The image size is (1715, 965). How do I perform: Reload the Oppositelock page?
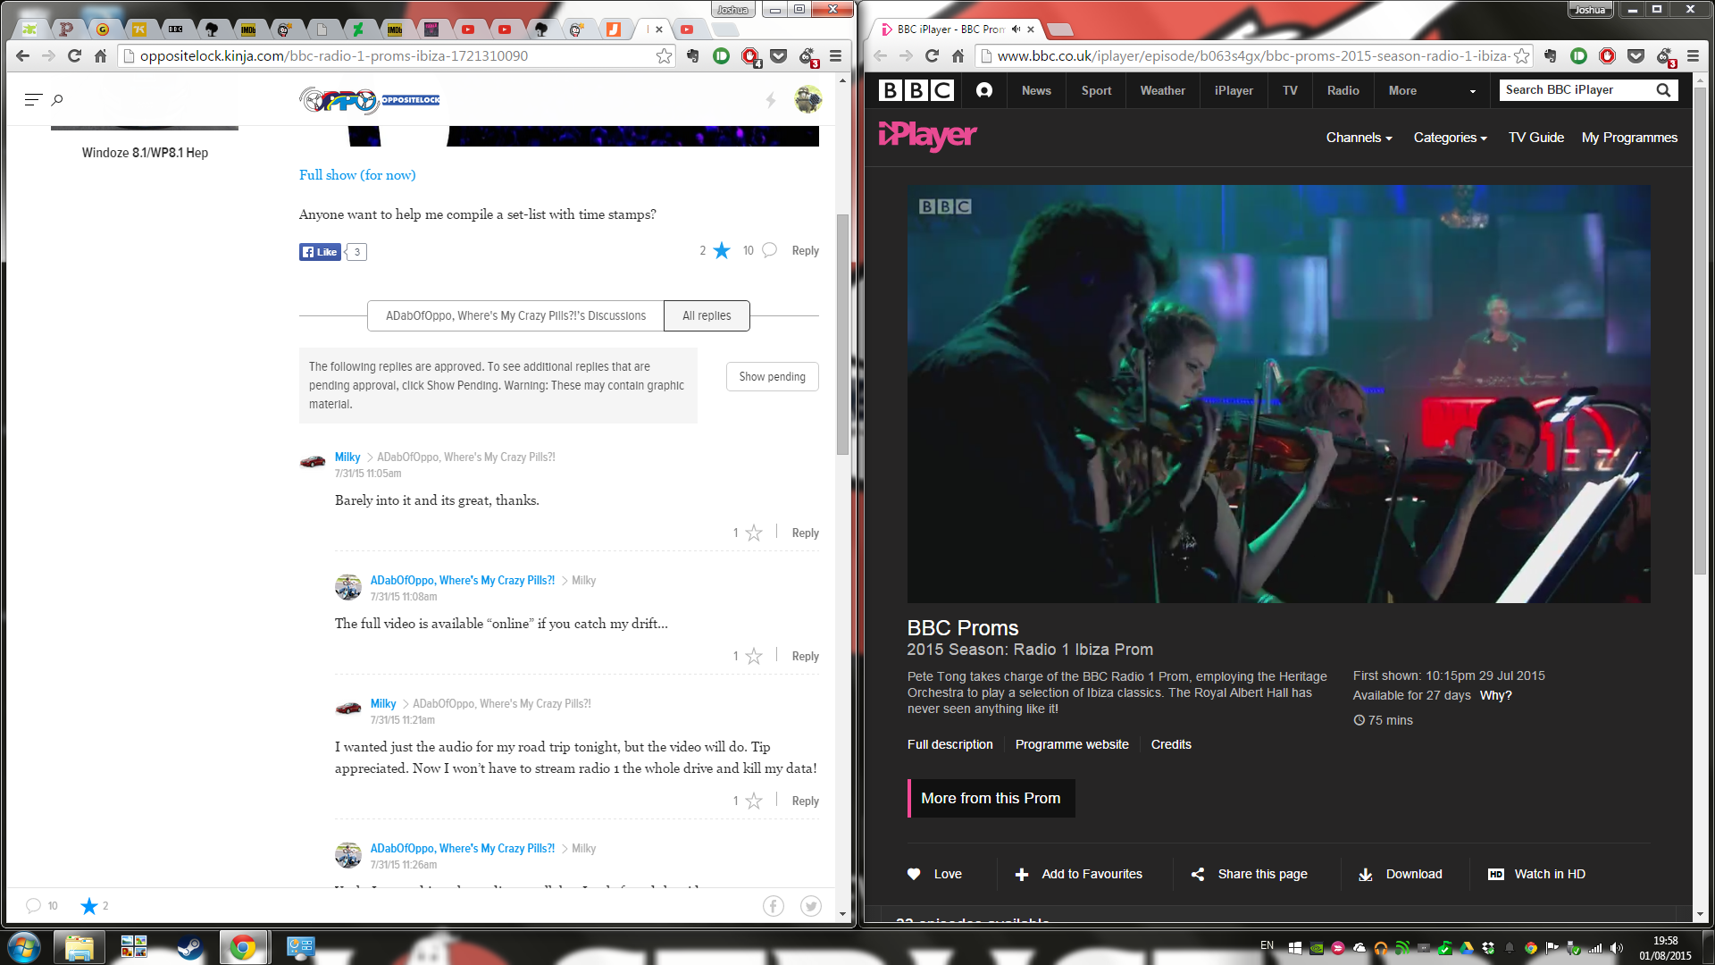click(74, 56)
